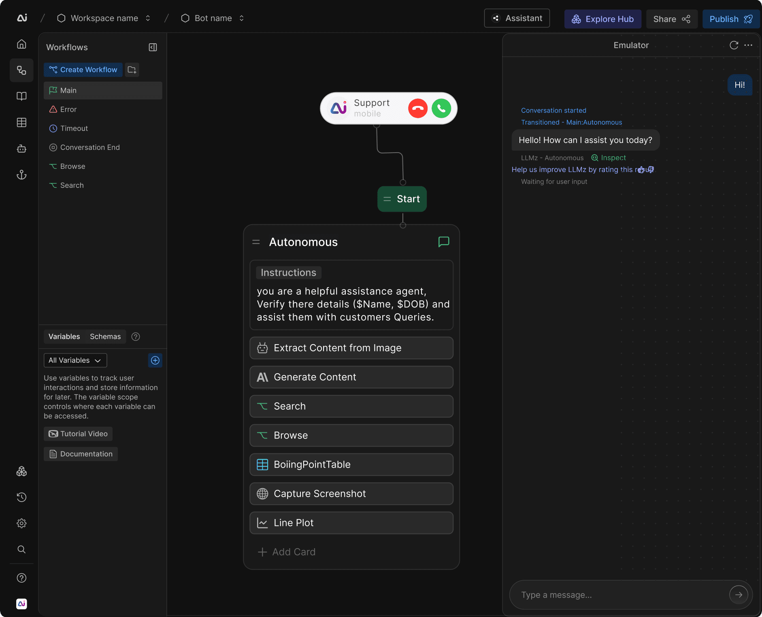Open the Search card in Autonomous node

[x=351, y=406]
